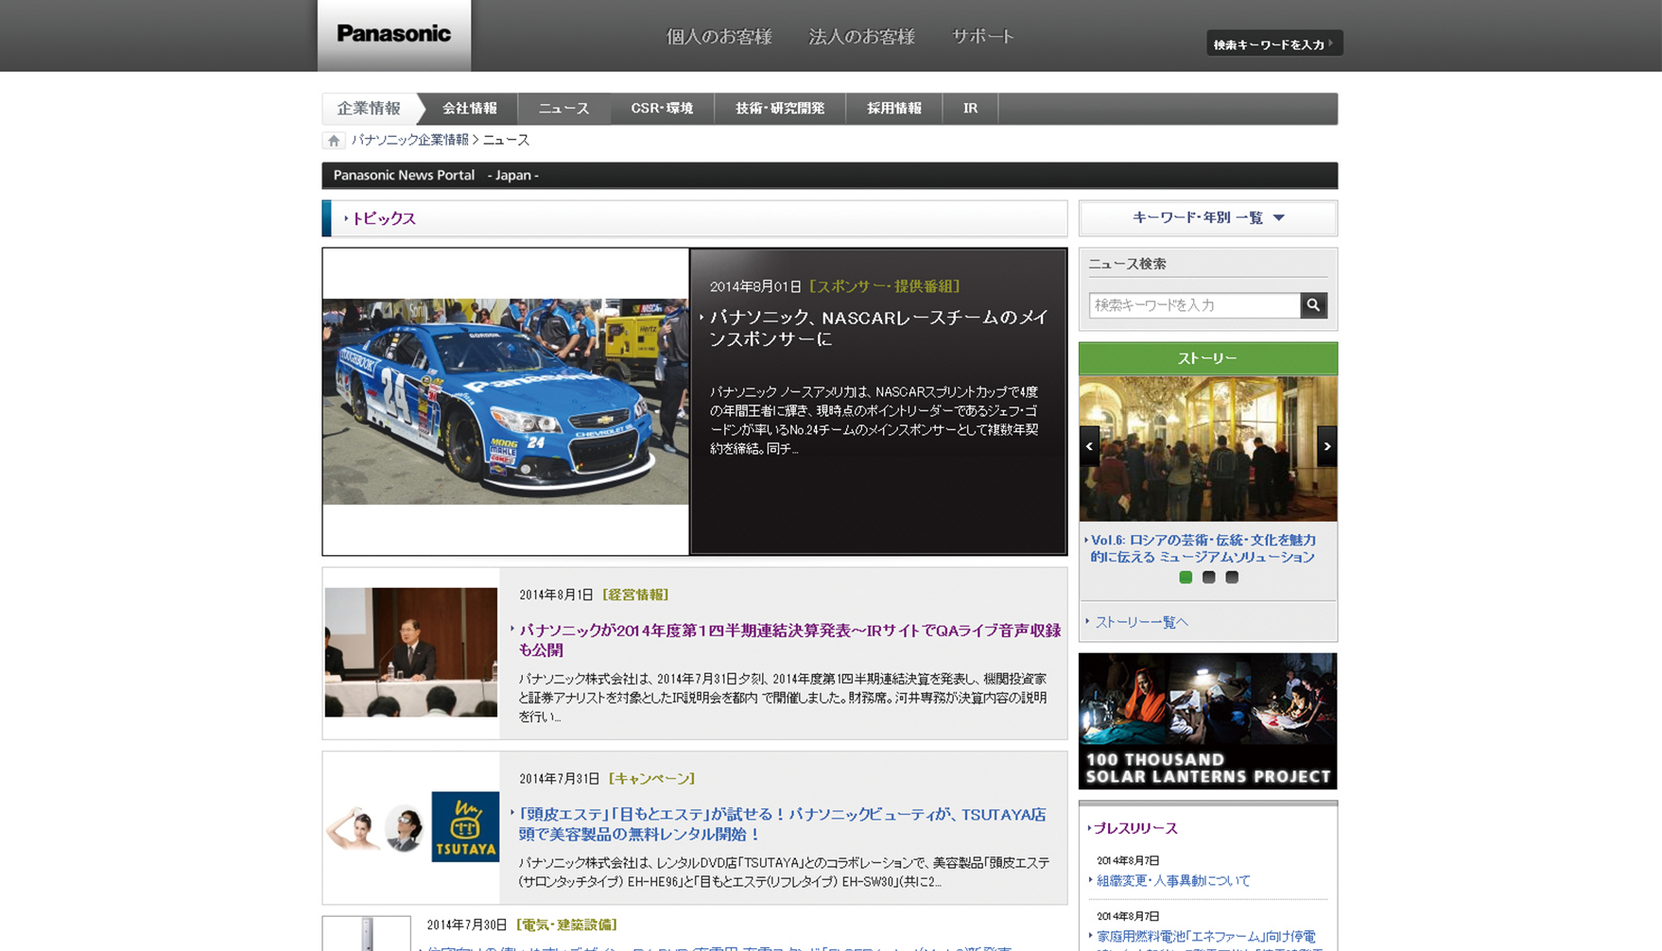The height and width of the screenshot is (951, 1662).
Task: Click パナソニック企業情報 breadcrumb link
Action: pos(409,140)
